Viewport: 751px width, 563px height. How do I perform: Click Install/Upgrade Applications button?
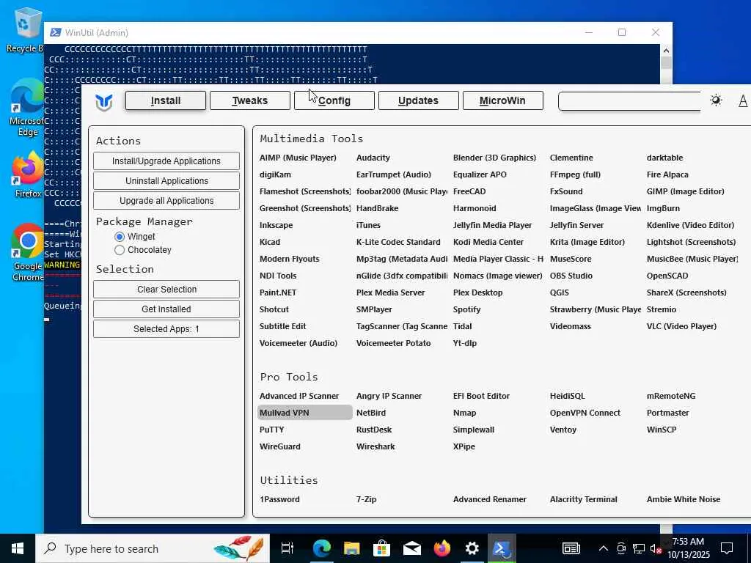pos(166,161)
